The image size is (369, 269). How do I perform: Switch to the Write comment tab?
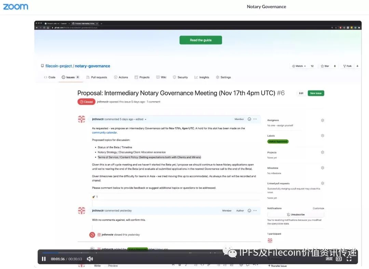(x=97, y=266)
